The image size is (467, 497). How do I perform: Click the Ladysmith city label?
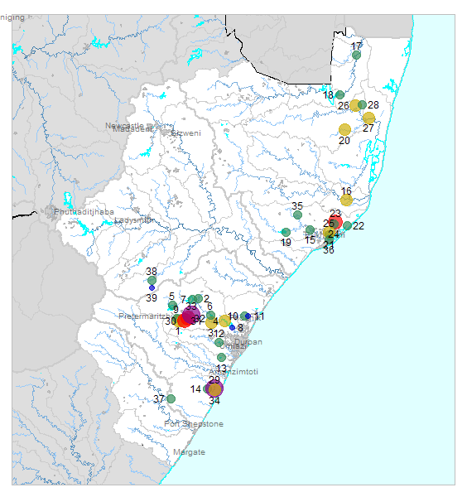coord(135,220)
